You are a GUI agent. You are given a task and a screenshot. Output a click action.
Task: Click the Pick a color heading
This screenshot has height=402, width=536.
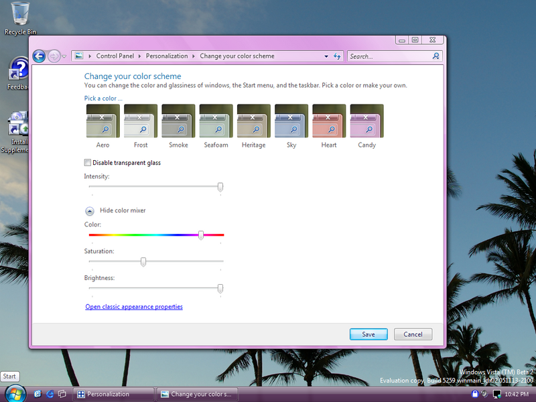103,98
